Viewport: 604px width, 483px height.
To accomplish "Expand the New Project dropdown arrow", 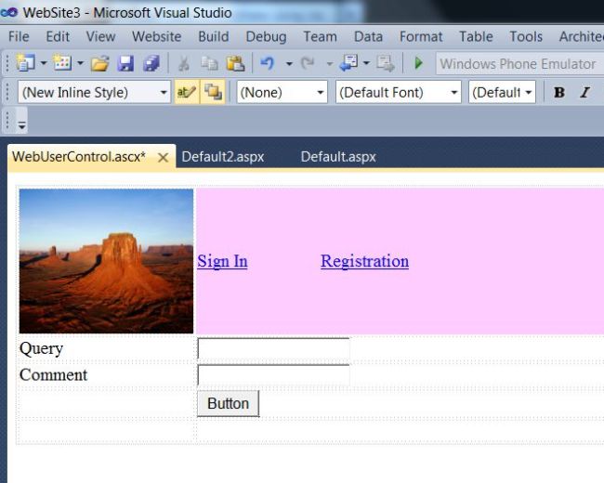I will 44,63.
